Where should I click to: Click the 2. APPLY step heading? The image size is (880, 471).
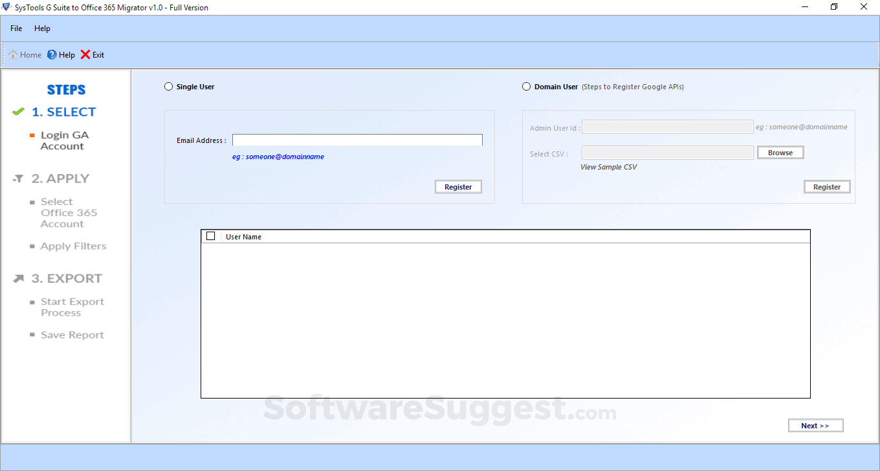[60, 179]
